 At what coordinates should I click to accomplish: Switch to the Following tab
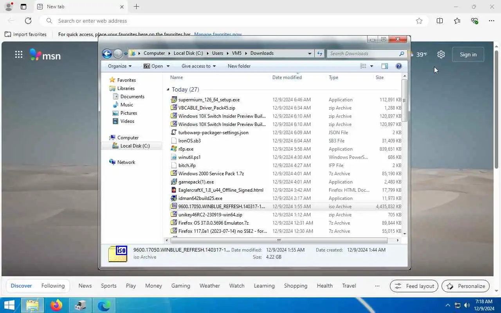53,286
